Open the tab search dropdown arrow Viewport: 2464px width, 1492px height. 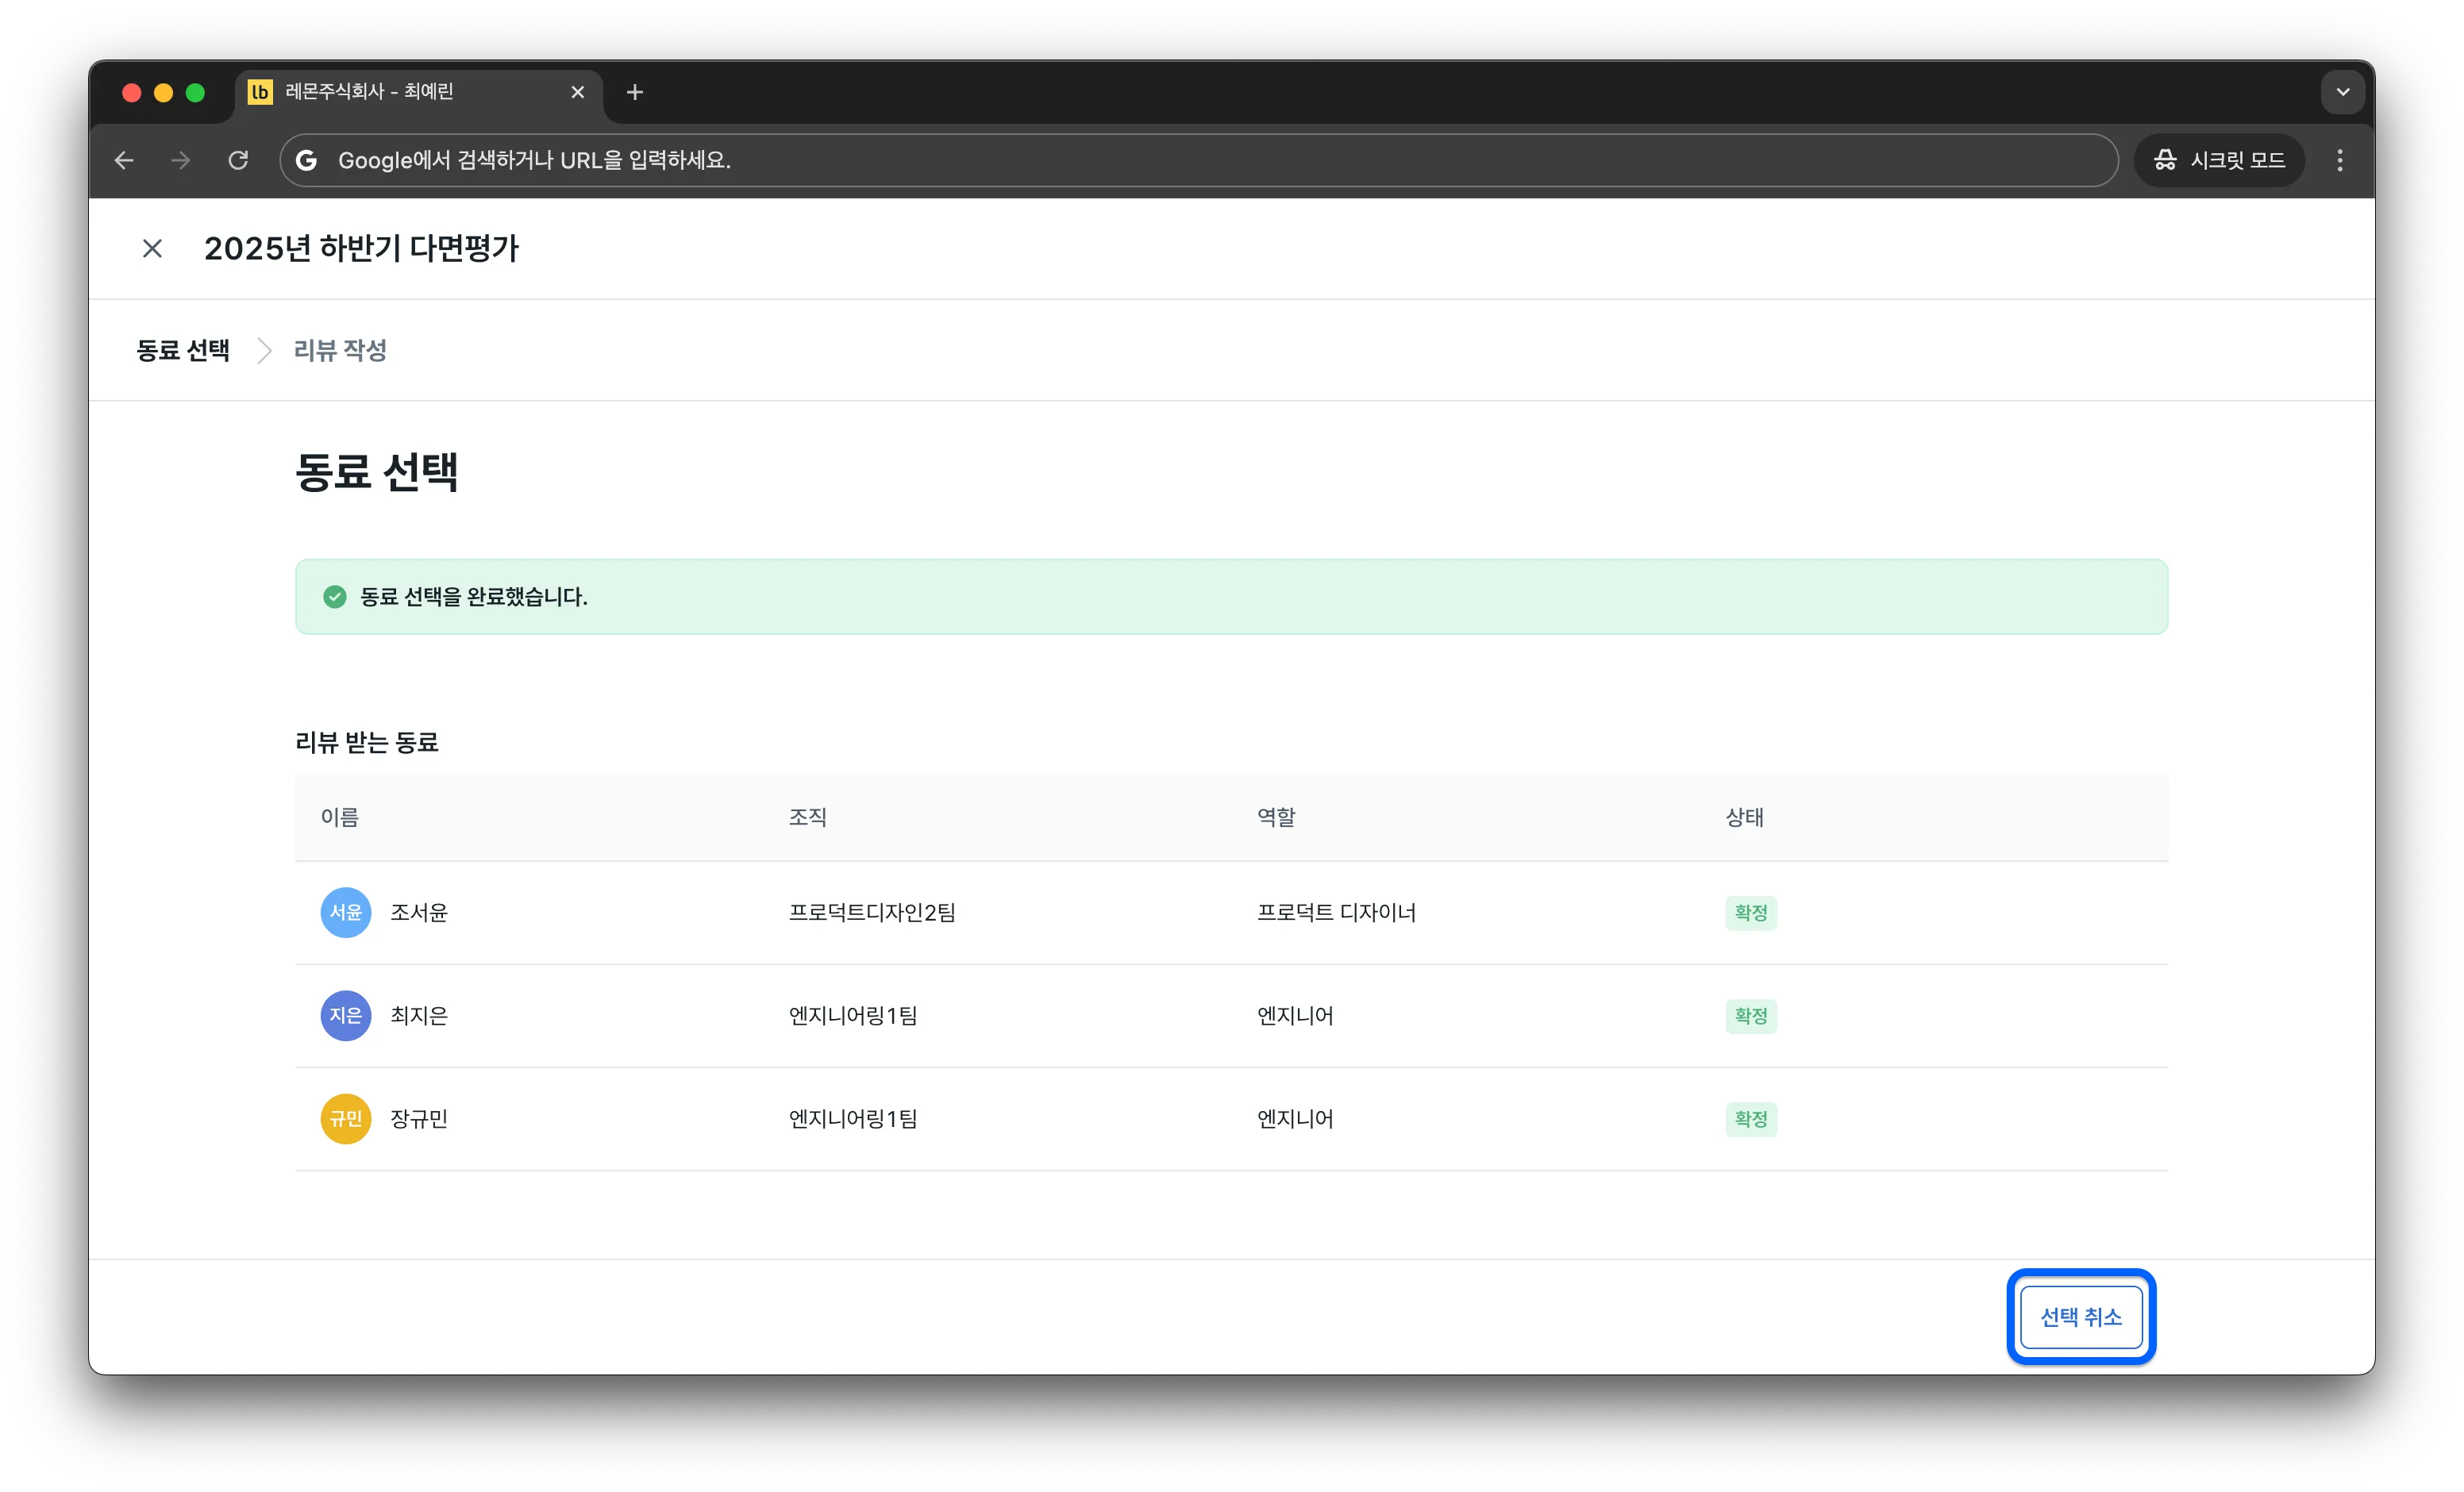2342,92
